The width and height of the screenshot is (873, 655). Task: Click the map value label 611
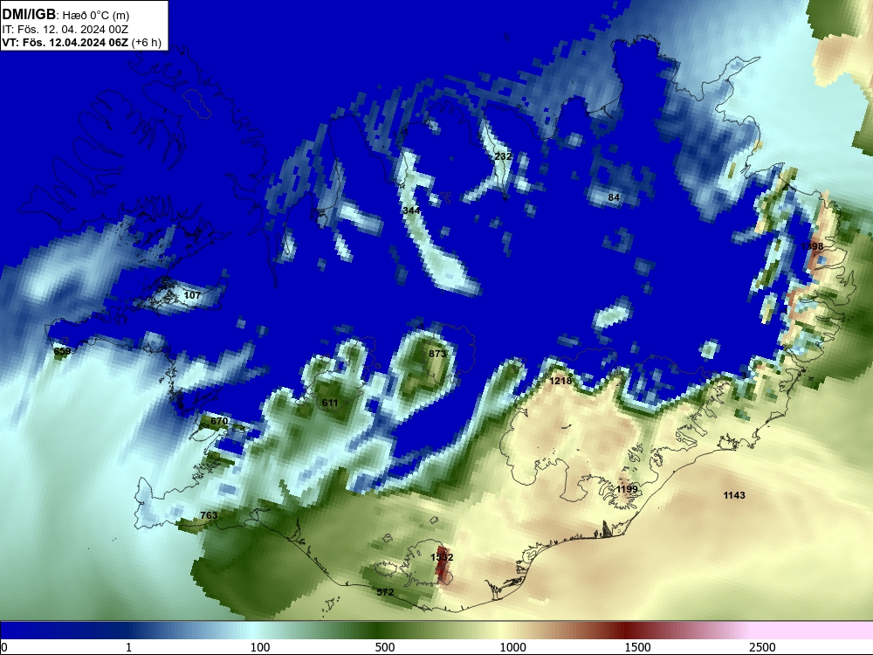click(x=330, y=403)
